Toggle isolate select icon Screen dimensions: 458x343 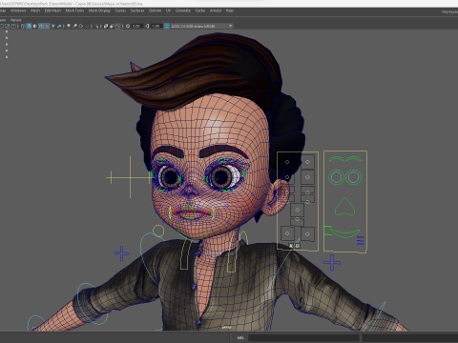[x=96, y=26]
